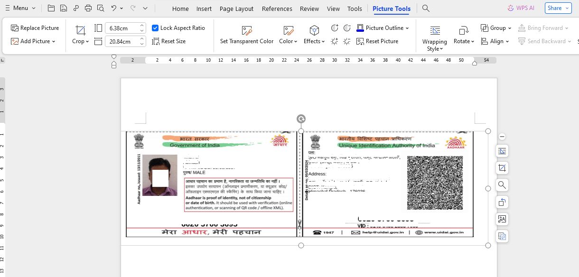Open layout options floating icon
This screenshot has height=277, width=579.
tap(502, 151)
